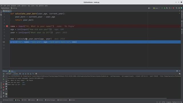Open View Breakpoints icon

tap(4, 87)
